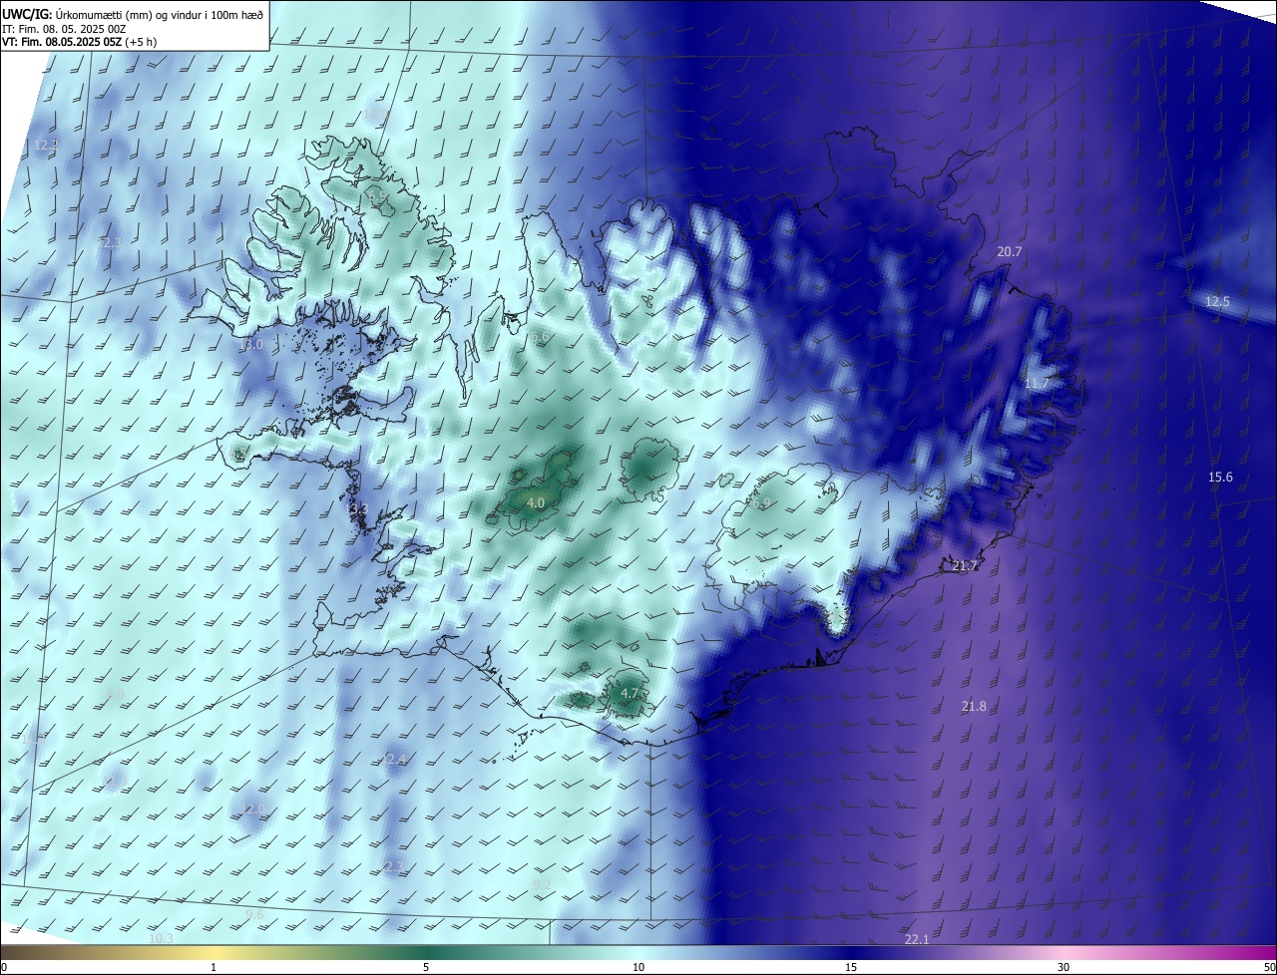Click the 15.6 value label
The image size is (1277, 975).
(1220, 478)
